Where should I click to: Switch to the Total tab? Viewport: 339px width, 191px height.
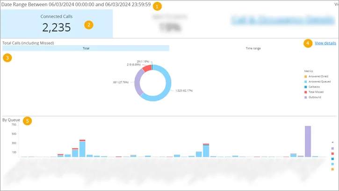click(86, 48)
